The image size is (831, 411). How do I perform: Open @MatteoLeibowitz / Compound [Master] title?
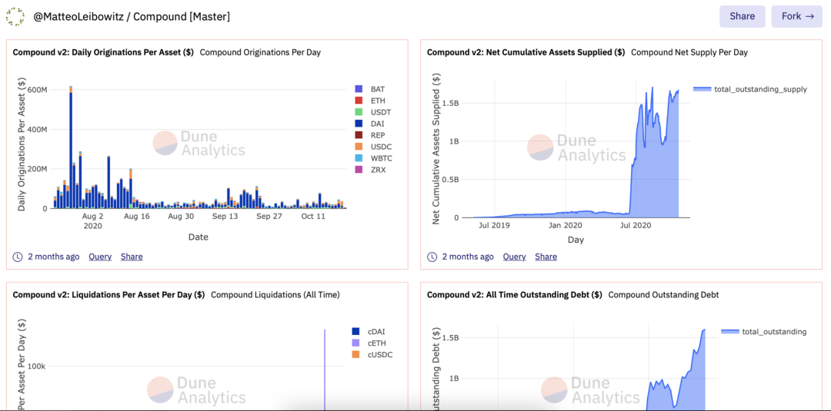click(x=132, y=17)
